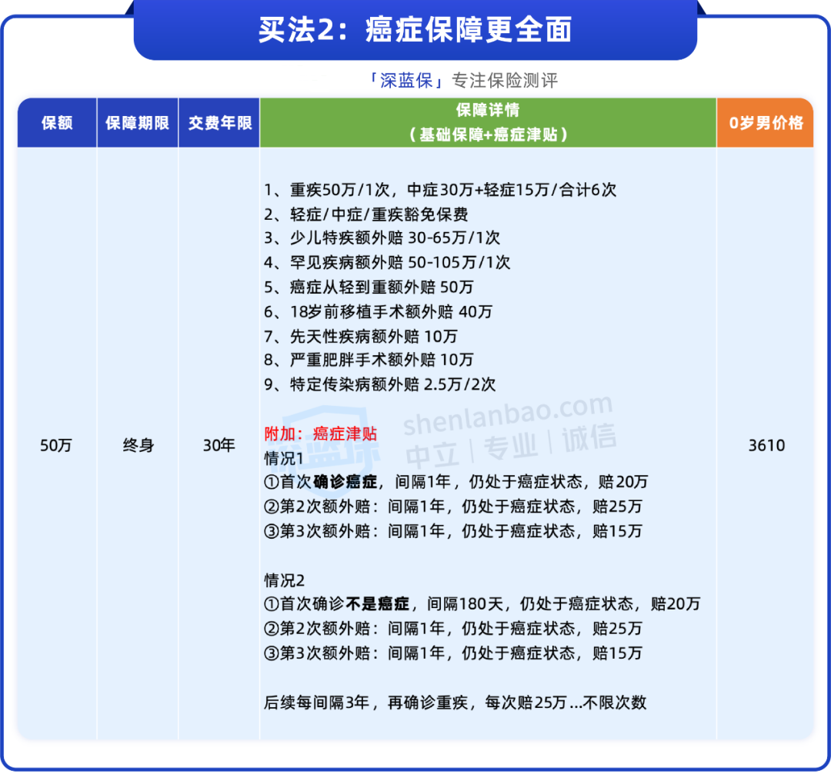The image size is (831, 774).
Task: Click 情况2 '③第3次额外赔' line
Action: (453, 653)
